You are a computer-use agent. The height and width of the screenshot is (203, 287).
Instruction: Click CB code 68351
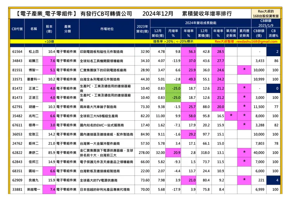pos(17,171)
